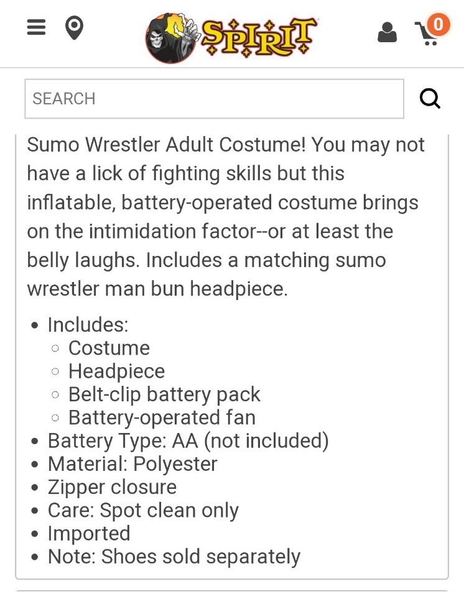This screenshot has height=592, width=464.
Task: Submit search with the magnifying glass icon
Action: click(430, 99)
